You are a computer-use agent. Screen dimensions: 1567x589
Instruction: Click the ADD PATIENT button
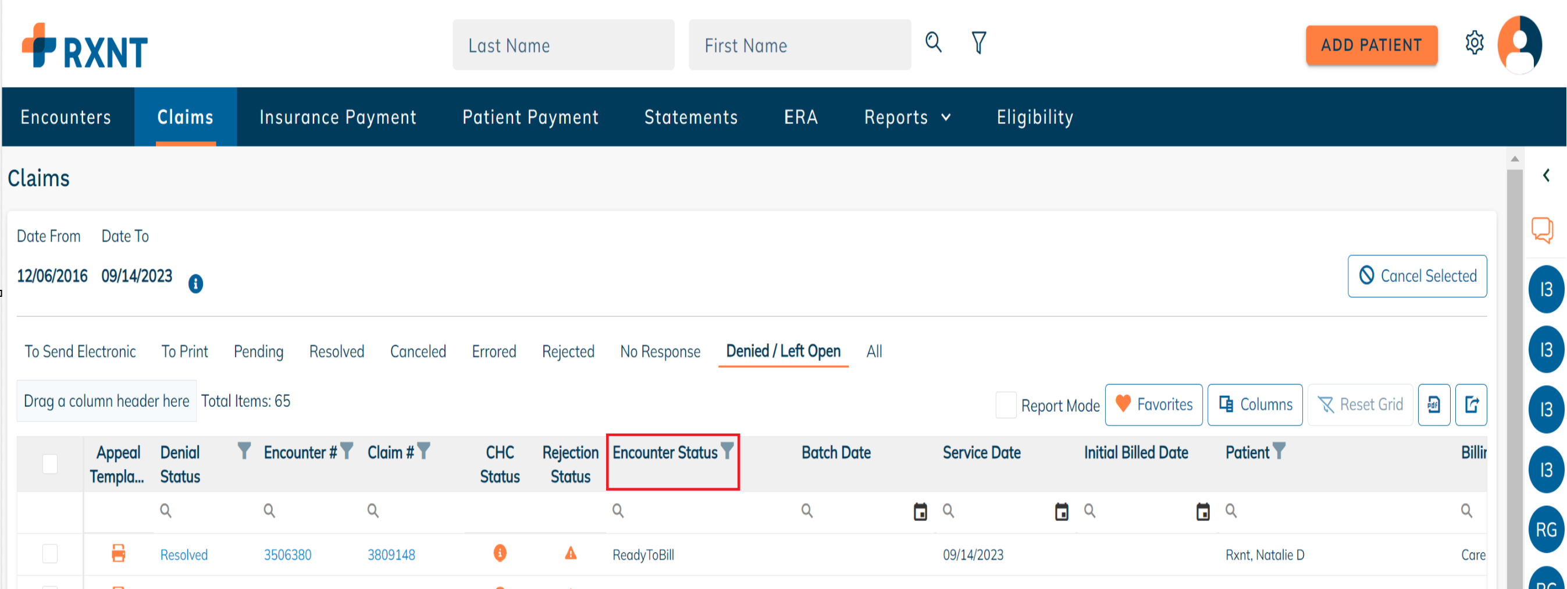pos(1371,45)
